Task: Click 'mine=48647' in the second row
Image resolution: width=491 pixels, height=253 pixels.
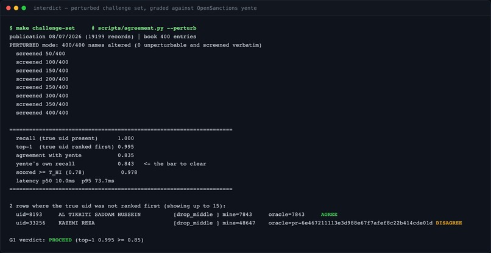Action: pyautogui.click(x=239, y=223)
